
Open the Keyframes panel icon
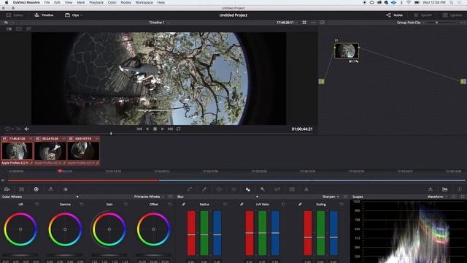point(431,189)
